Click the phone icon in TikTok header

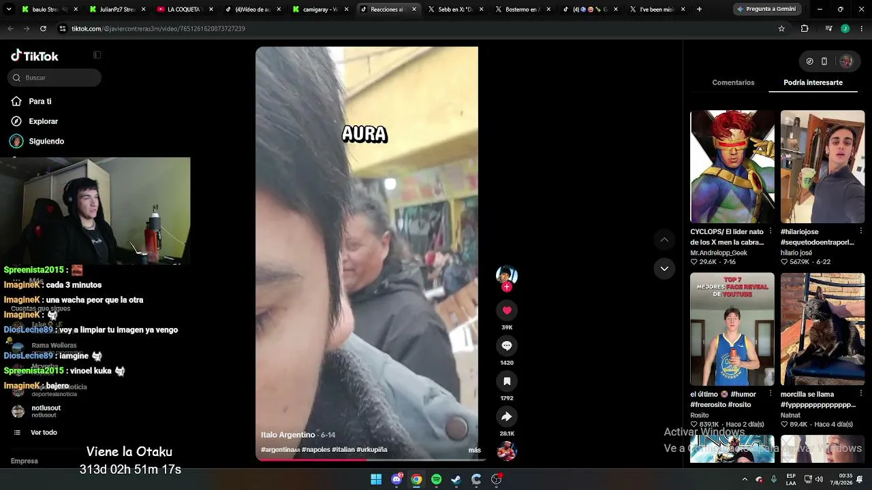pos(824,61)
